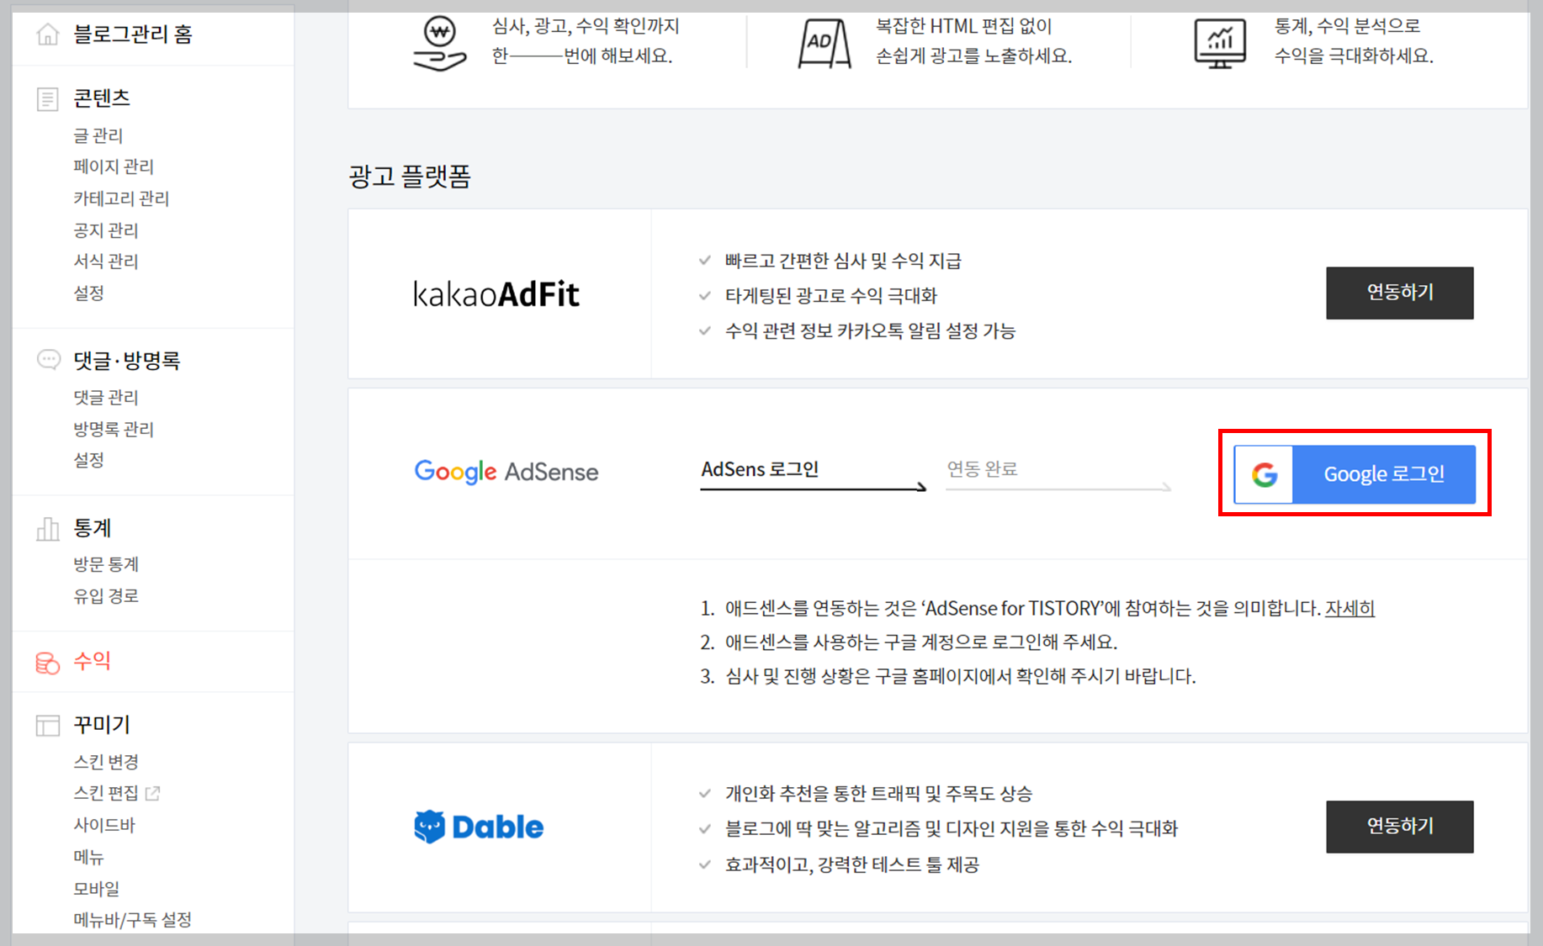Open 스킨 변경
This screenshot has height=946, width=1543.
[x=106, y=762]
